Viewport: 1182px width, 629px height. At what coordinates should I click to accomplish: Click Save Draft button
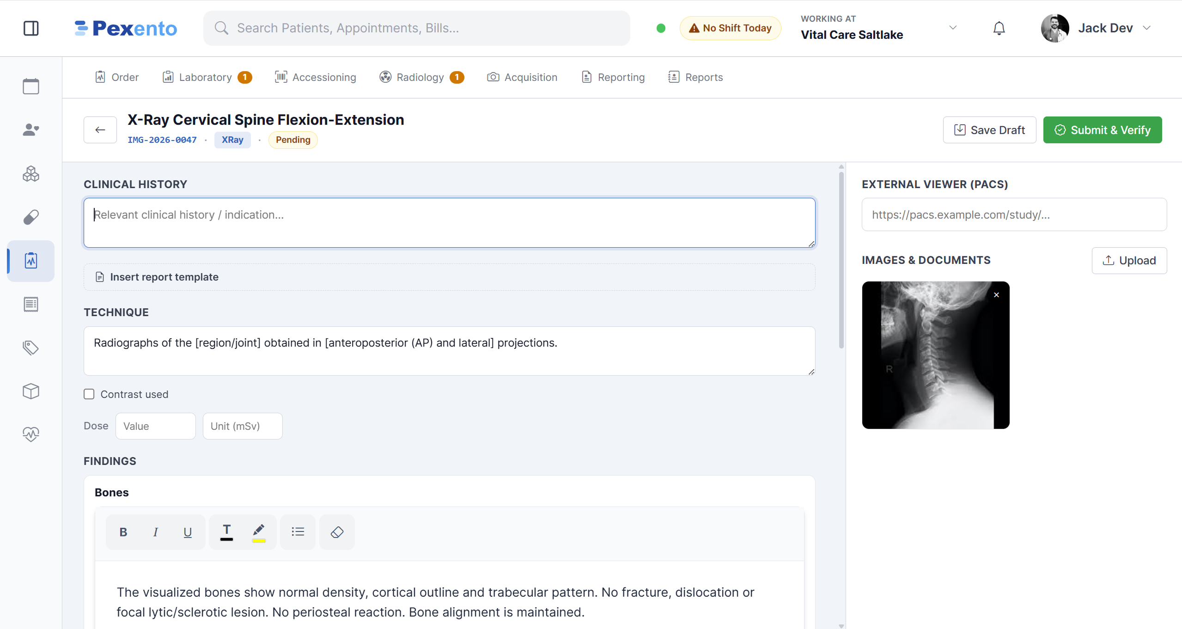tap(989, 130)
